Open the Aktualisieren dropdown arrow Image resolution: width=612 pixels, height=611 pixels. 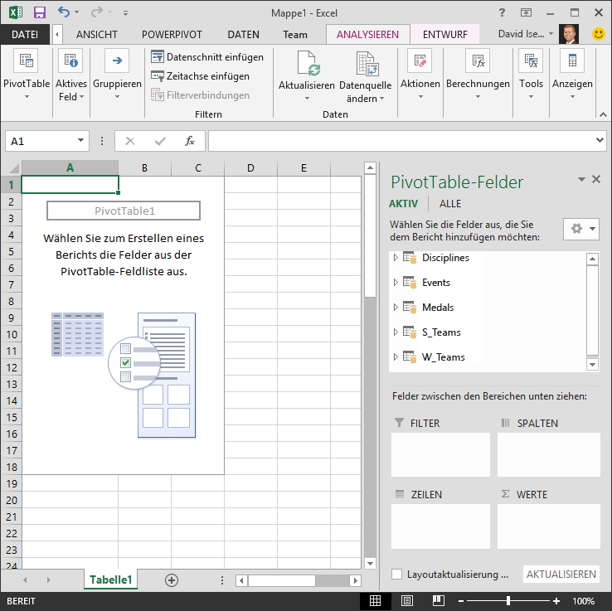pos(307,99)
